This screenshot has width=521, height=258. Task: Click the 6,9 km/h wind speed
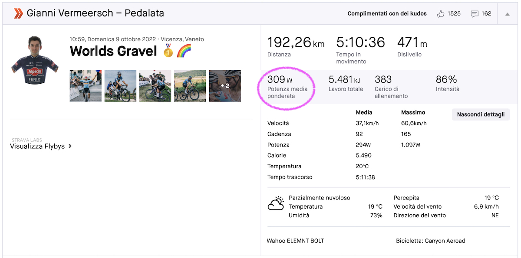coord(486,207)
